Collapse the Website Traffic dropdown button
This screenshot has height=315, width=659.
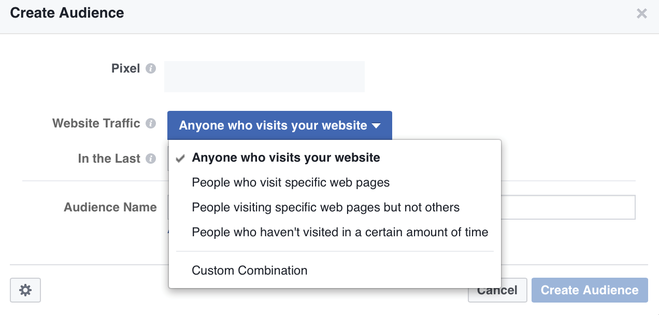pyautogui.click(x=279, y=125)
